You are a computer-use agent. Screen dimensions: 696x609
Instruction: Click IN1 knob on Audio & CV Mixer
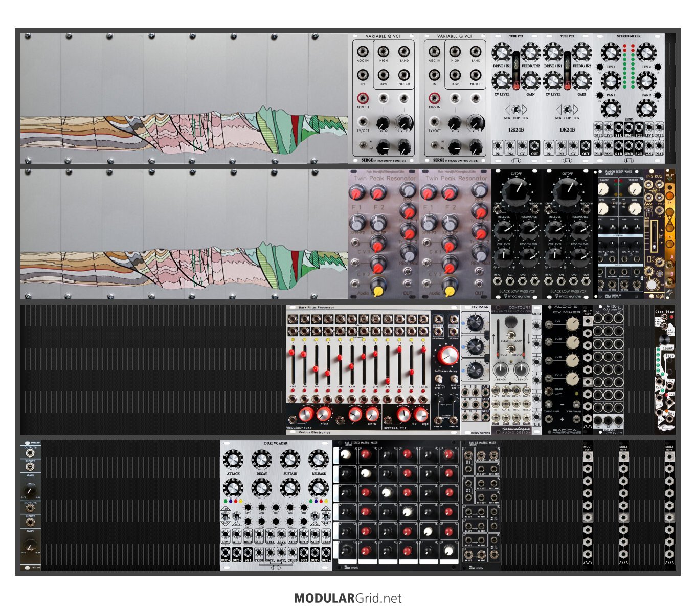572,323
